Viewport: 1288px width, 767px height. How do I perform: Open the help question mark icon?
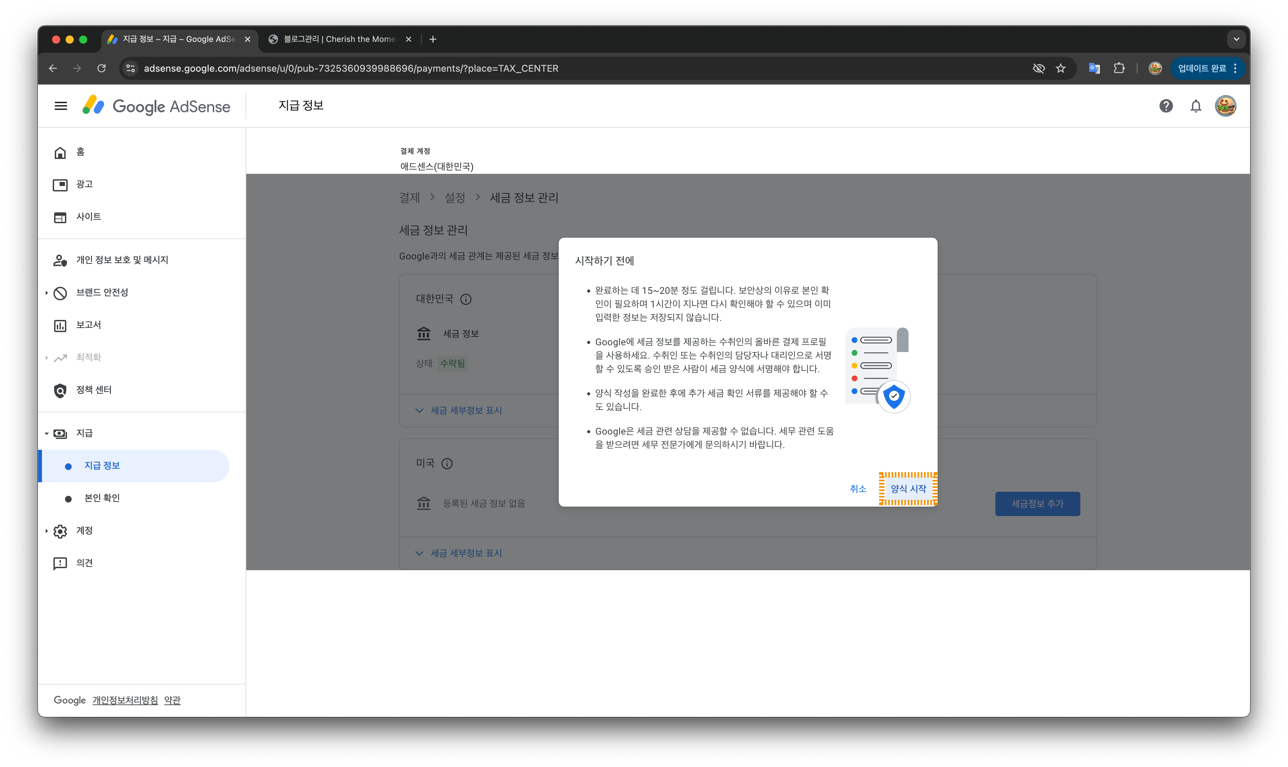coord(1166,106)
